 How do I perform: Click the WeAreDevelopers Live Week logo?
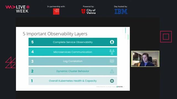tap(18, 9)
